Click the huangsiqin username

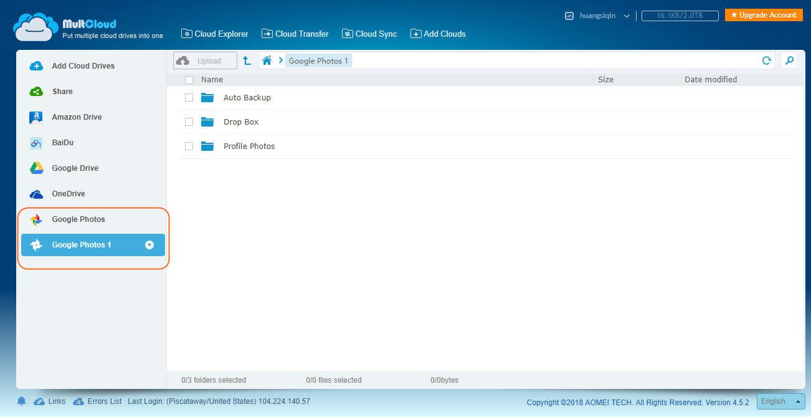pyautogui.click(x=597, y=16)
